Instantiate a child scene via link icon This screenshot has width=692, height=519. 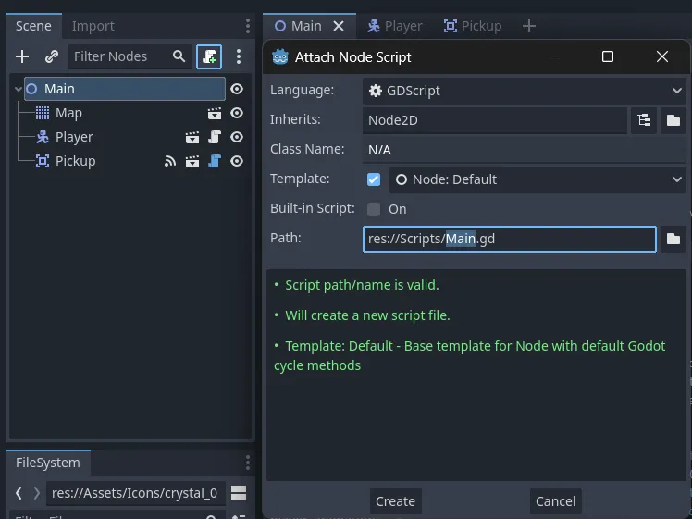pos(52,56)
